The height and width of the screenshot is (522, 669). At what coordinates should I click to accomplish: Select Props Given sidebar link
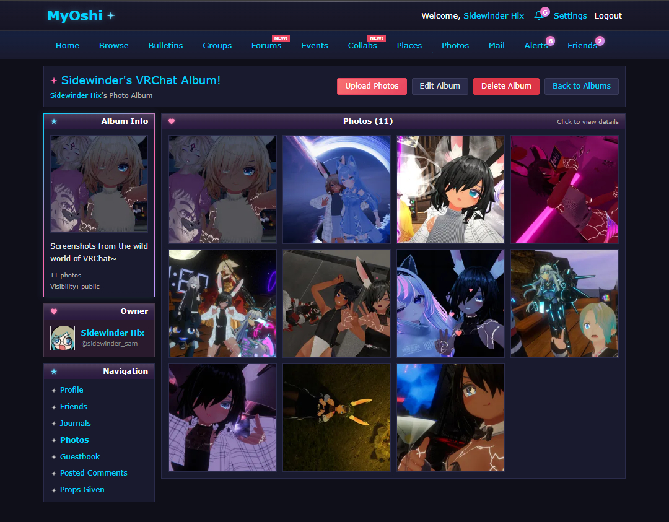(82, 489)
